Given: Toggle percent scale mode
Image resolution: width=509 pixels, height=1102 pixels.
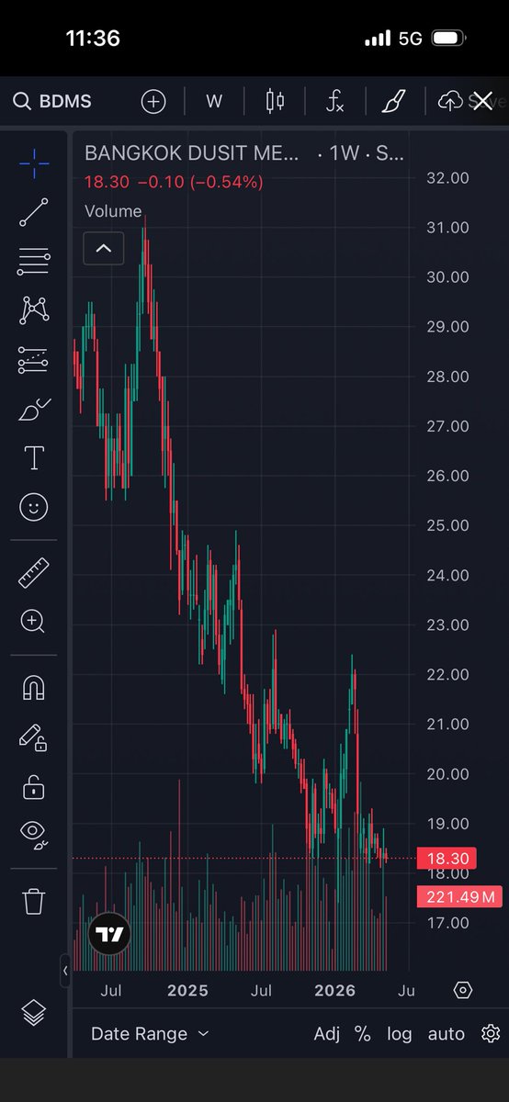Looking at the screenshot, I should tap(363, 1034).
